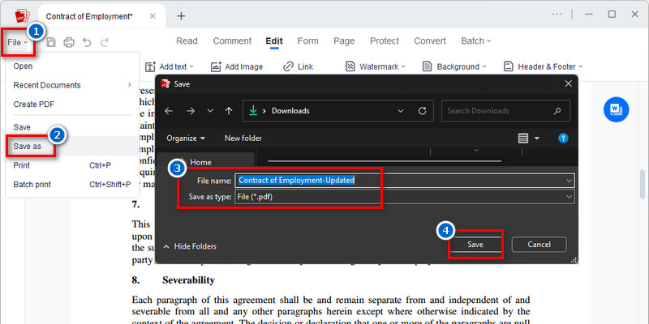Image resolution: width=649 pixels, height=324 pixels.
Task: Click Downloads in the address bar
Action: click(x=290, y=111)
